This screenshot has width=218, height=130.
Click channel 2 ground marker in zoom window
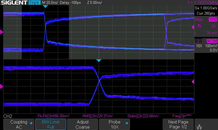[x=1, y=86]
